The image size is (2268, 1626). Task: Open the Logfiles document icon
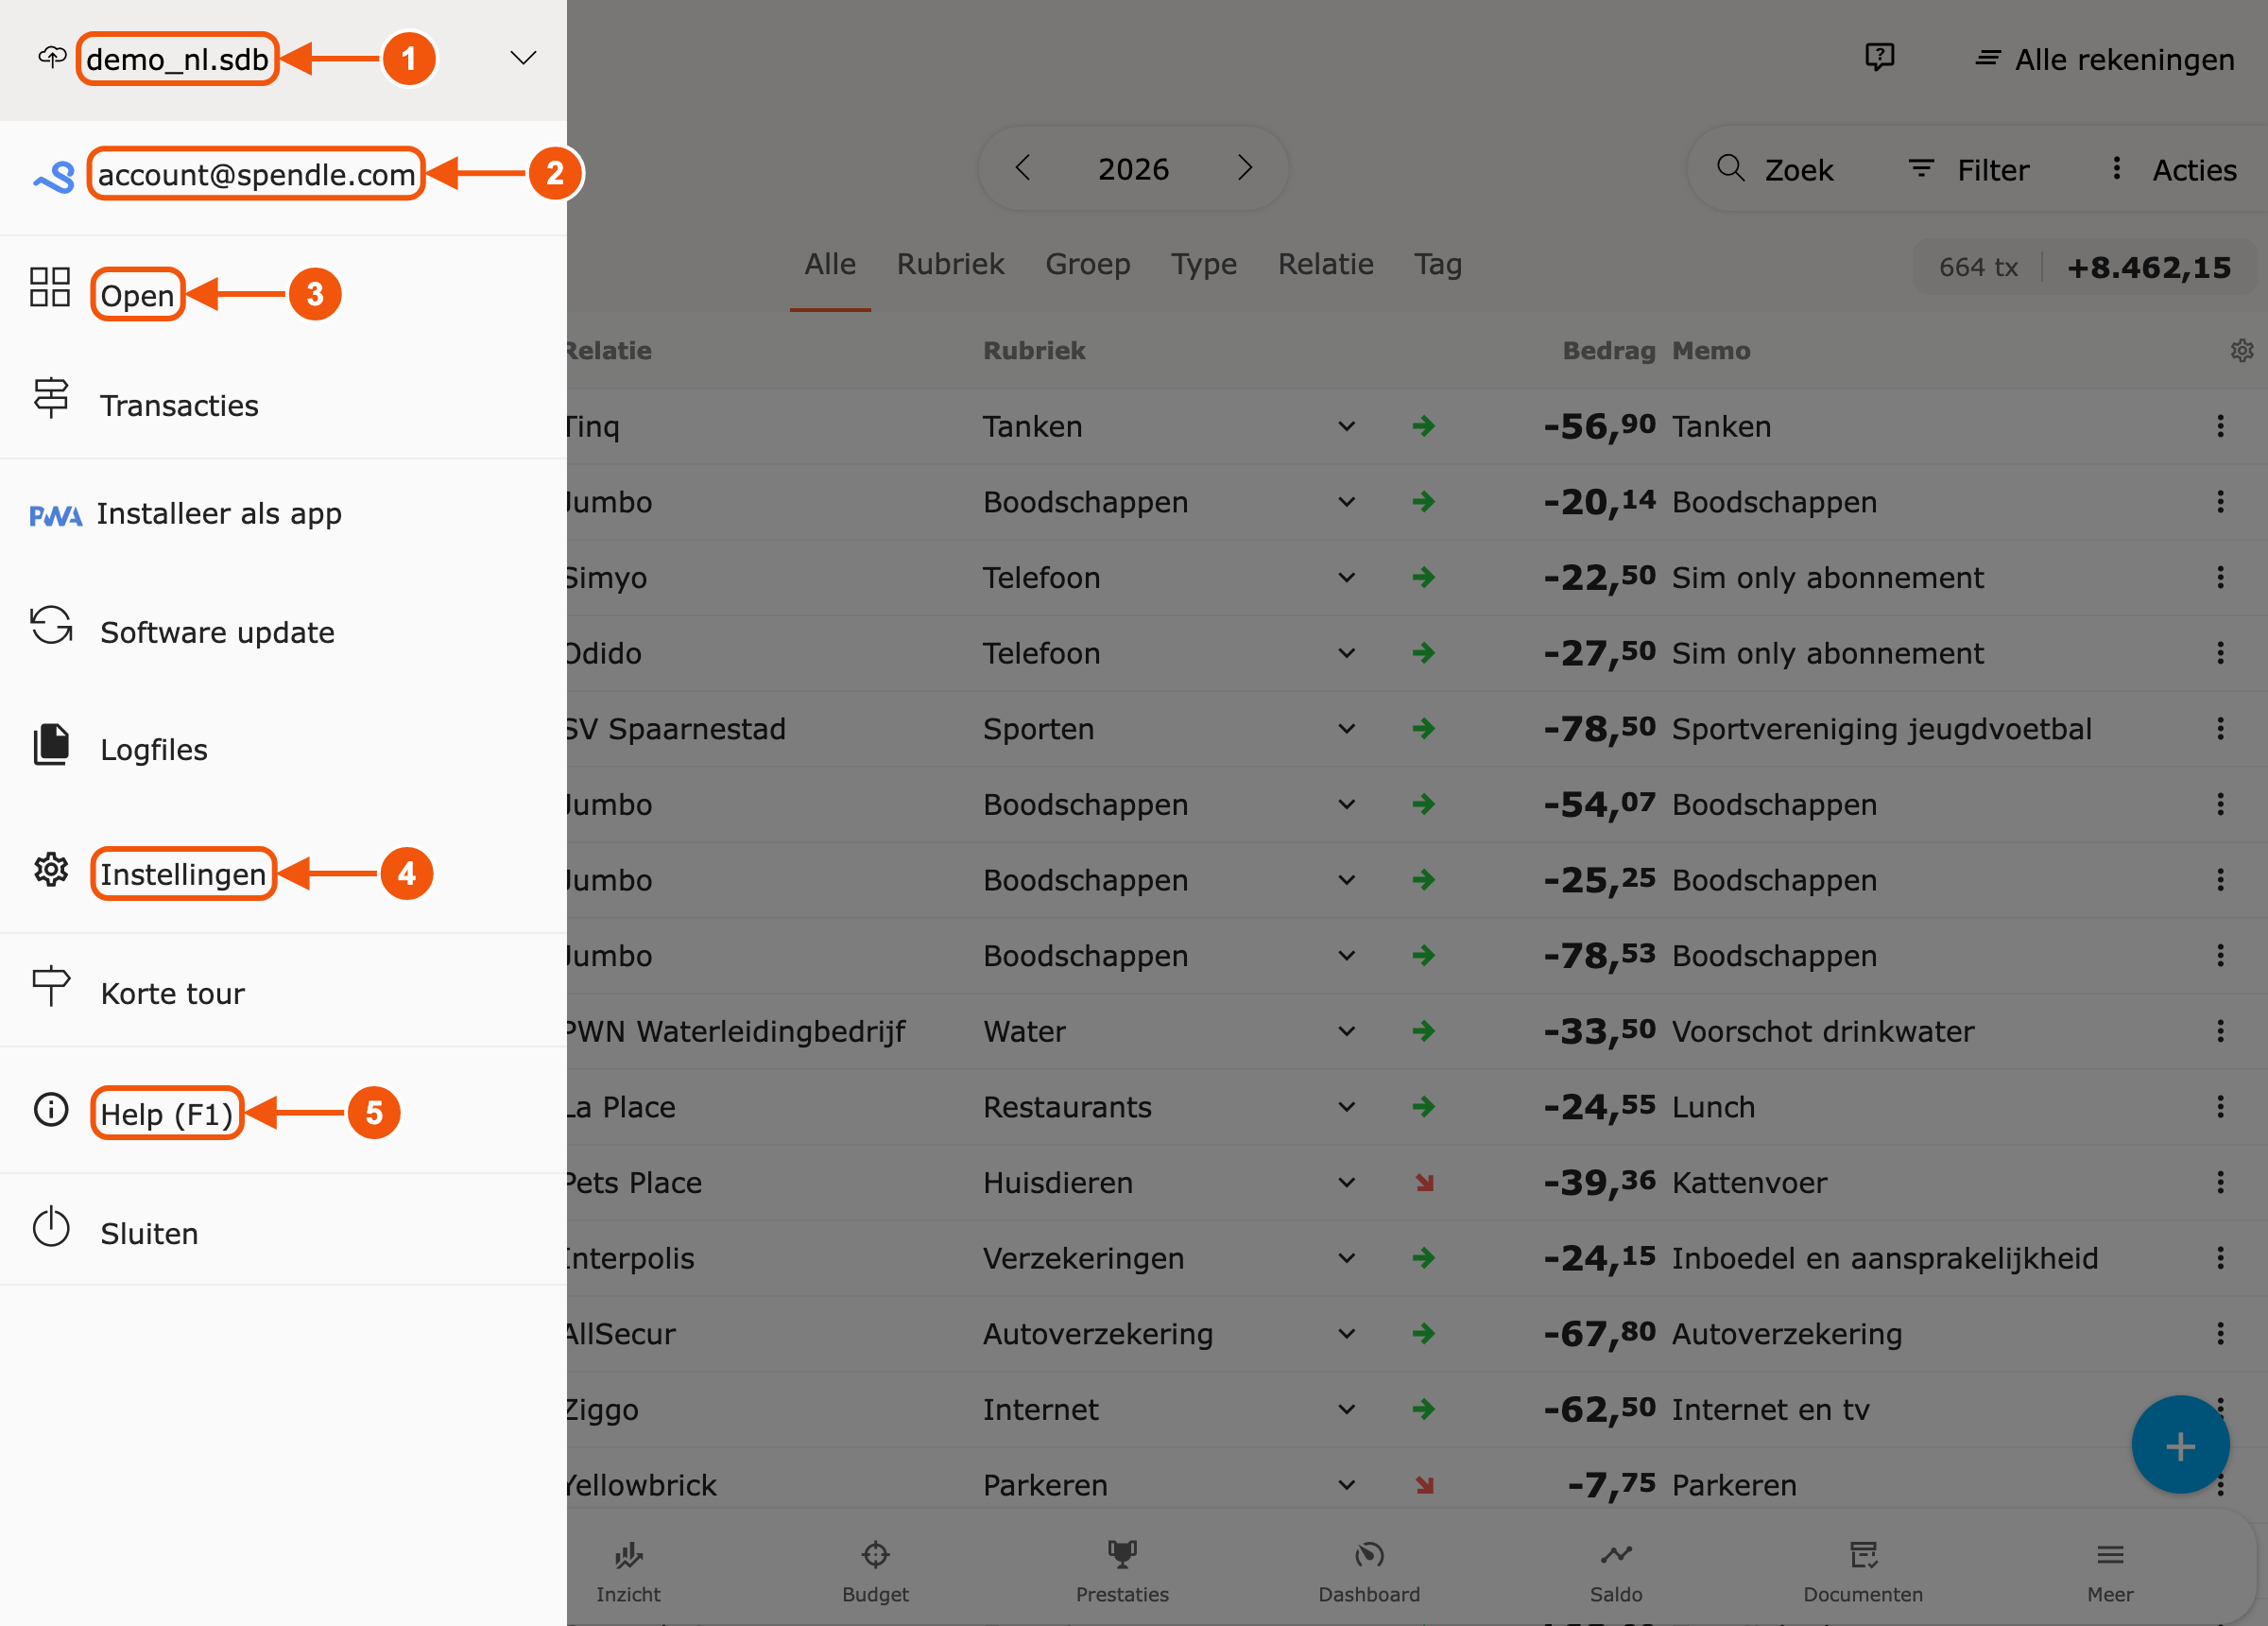click(x=51, y=744)
